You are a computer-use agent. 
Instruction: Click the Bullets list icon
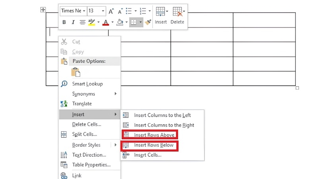pos(129,11)
